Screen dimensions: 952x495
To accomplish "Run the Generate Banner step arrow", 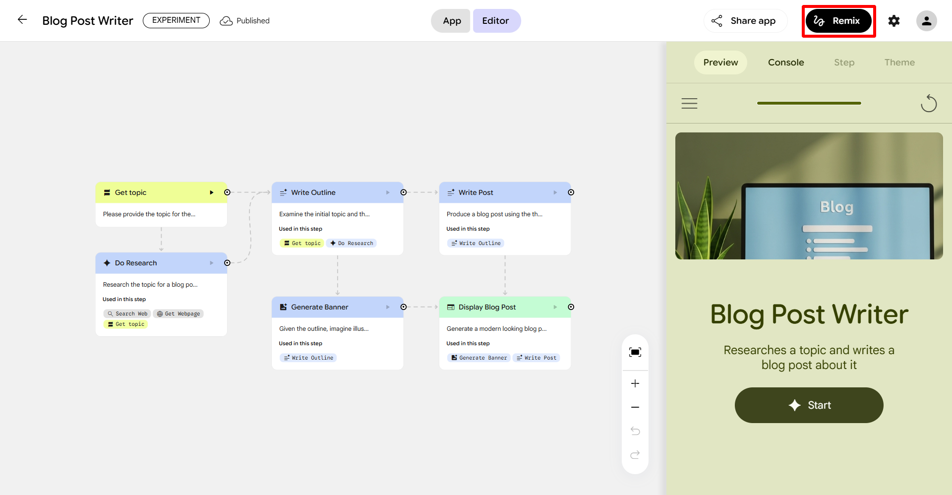I will [388, 307].
